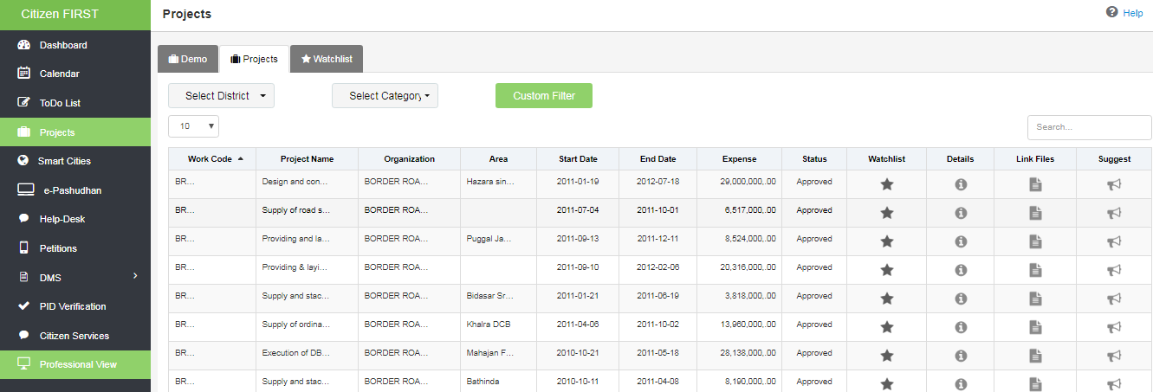The width and height of the screenshot is (1153, 392).
Task: Toggle watchlist star for Bathinda project row
Action: tap(886, 384)
